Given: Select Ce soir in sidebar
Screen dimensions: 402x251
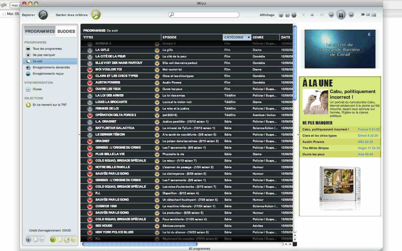Looking at the screenshot, I should [50, 61].
